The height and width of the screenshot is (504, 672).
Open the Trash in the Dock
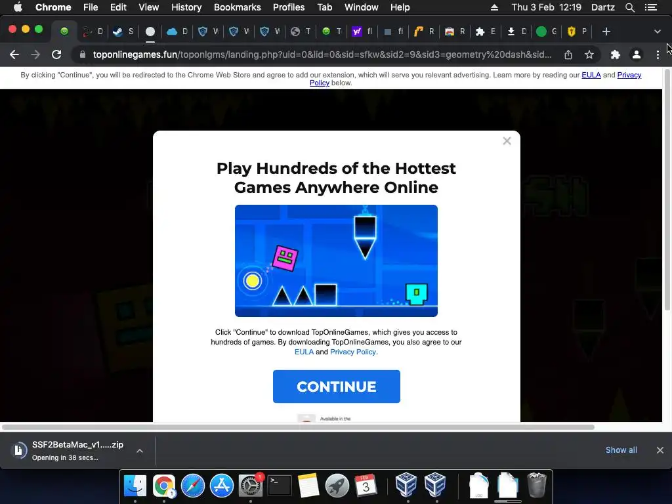coord(537,485)
